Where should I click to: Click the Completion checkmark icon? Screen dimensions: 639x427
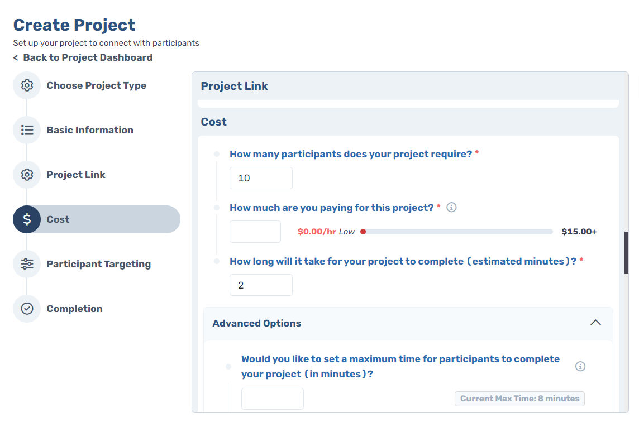(x=27, y=309)
